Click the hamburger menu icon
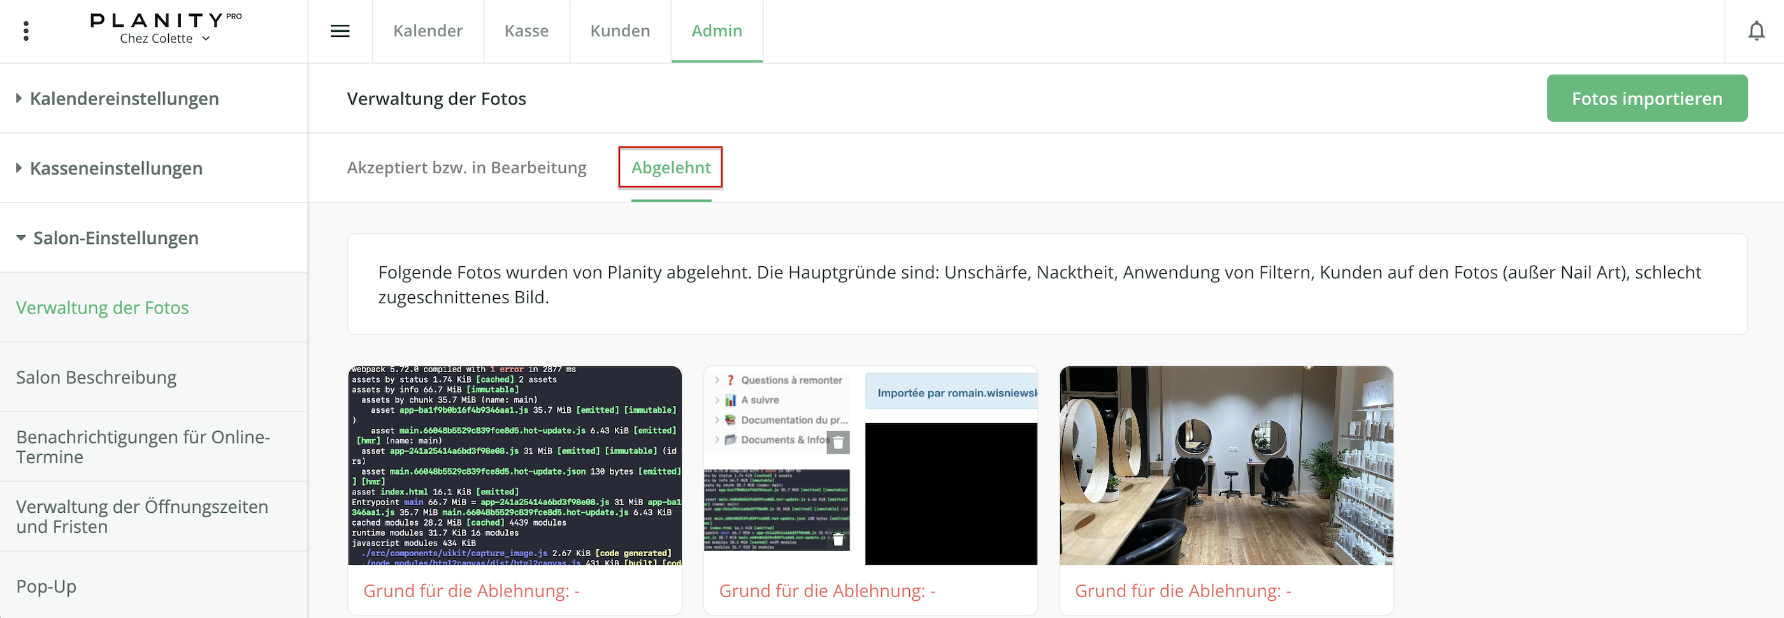Viewport: 1784px width, 618px height. [x=340, y=31]
